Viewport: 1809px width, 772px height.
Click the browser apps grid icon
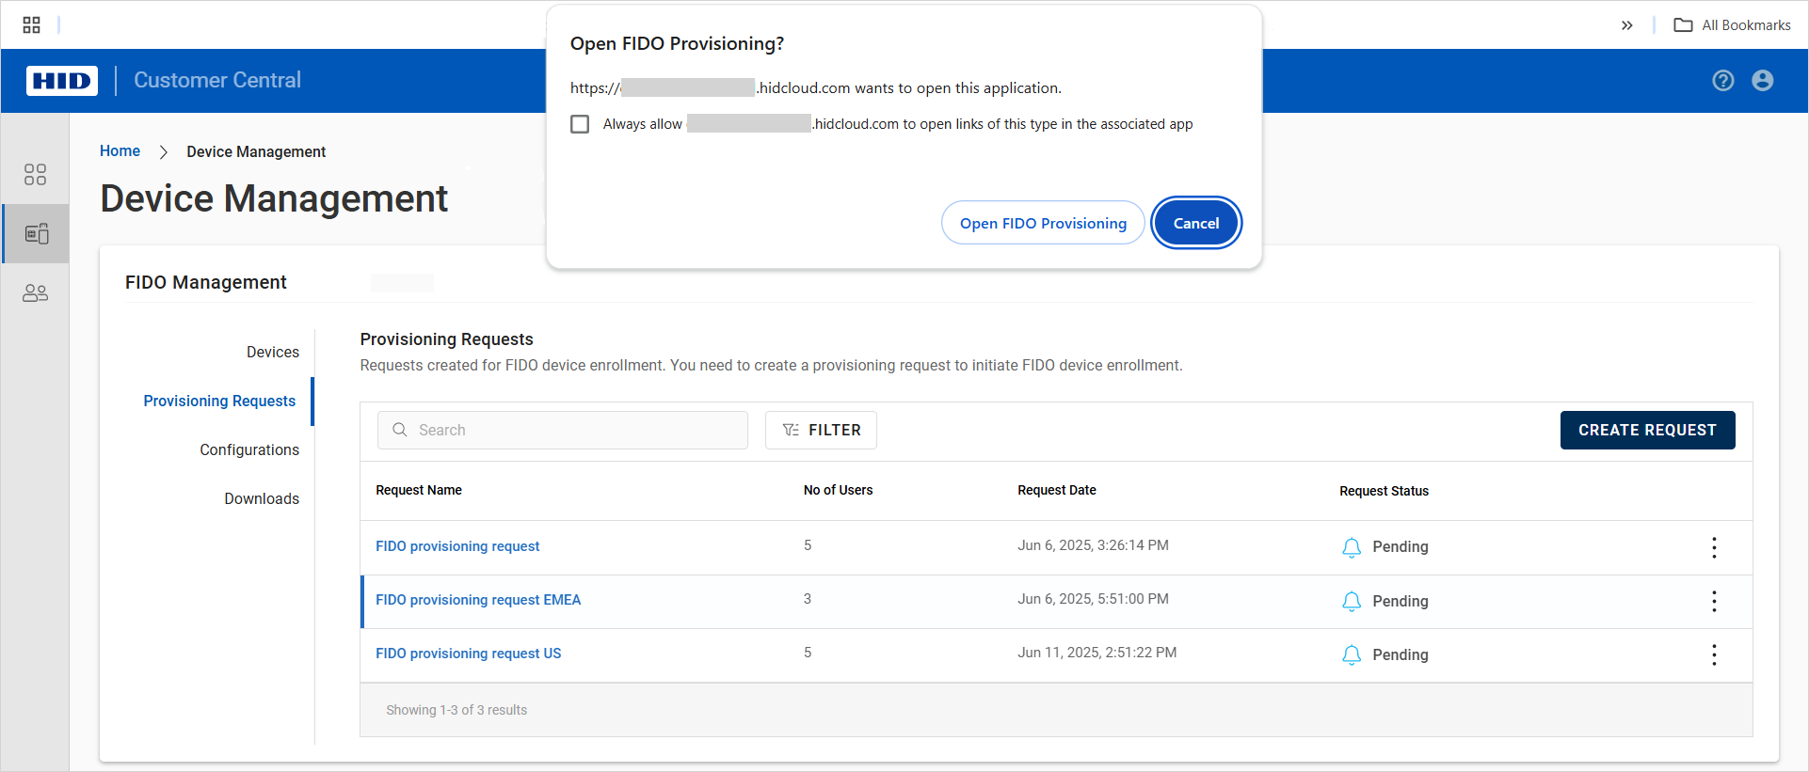point(31,25)
